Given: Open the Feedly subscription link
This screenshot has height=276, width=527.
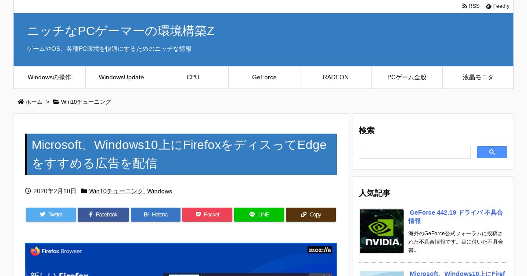Looking at the screenshot, I should pyautogui.click(x=498, y=6).
